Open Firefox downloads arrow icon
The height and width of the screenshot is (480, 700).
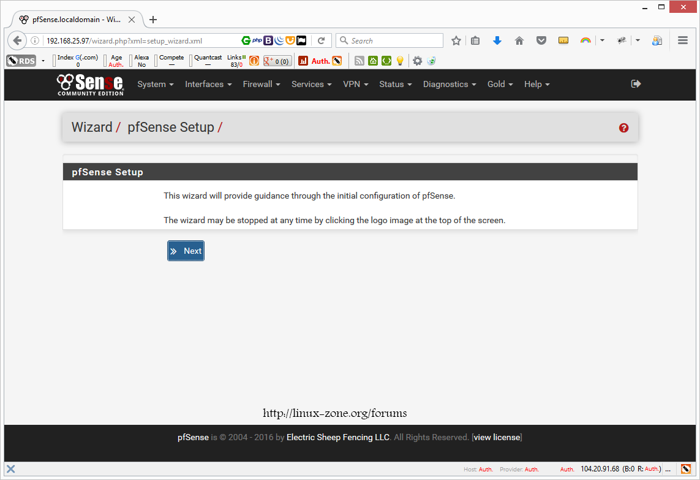(x=497, y=40)
